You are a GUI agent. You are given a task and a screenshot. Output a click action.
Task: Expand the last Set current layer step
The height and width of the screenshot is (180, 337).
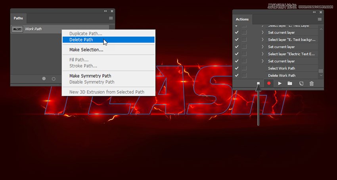(x=262, y=61)
